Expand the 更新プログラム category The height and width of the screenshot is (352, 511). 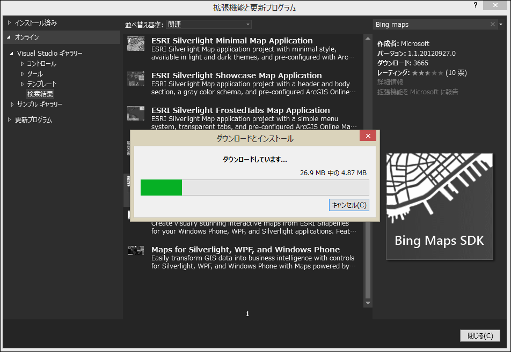10,119
